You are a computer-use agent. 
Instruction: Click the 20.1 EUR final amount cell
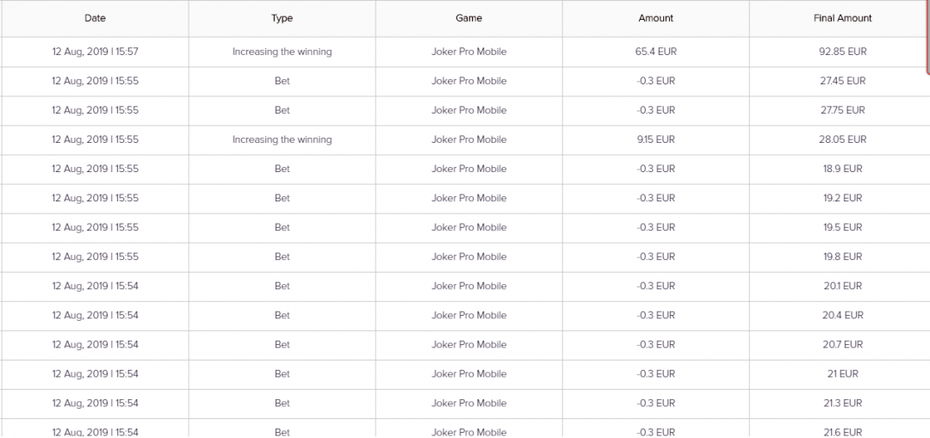[842, 286]
